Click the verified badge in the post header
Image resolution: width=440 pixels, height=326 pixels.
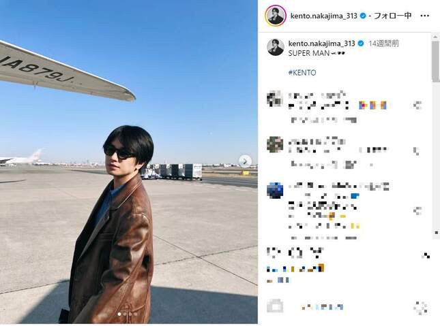point(362,16)
